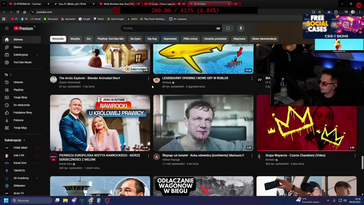Expand the Subskrypcje heading chevron
364x205 pixels.
tap(24, 140)
